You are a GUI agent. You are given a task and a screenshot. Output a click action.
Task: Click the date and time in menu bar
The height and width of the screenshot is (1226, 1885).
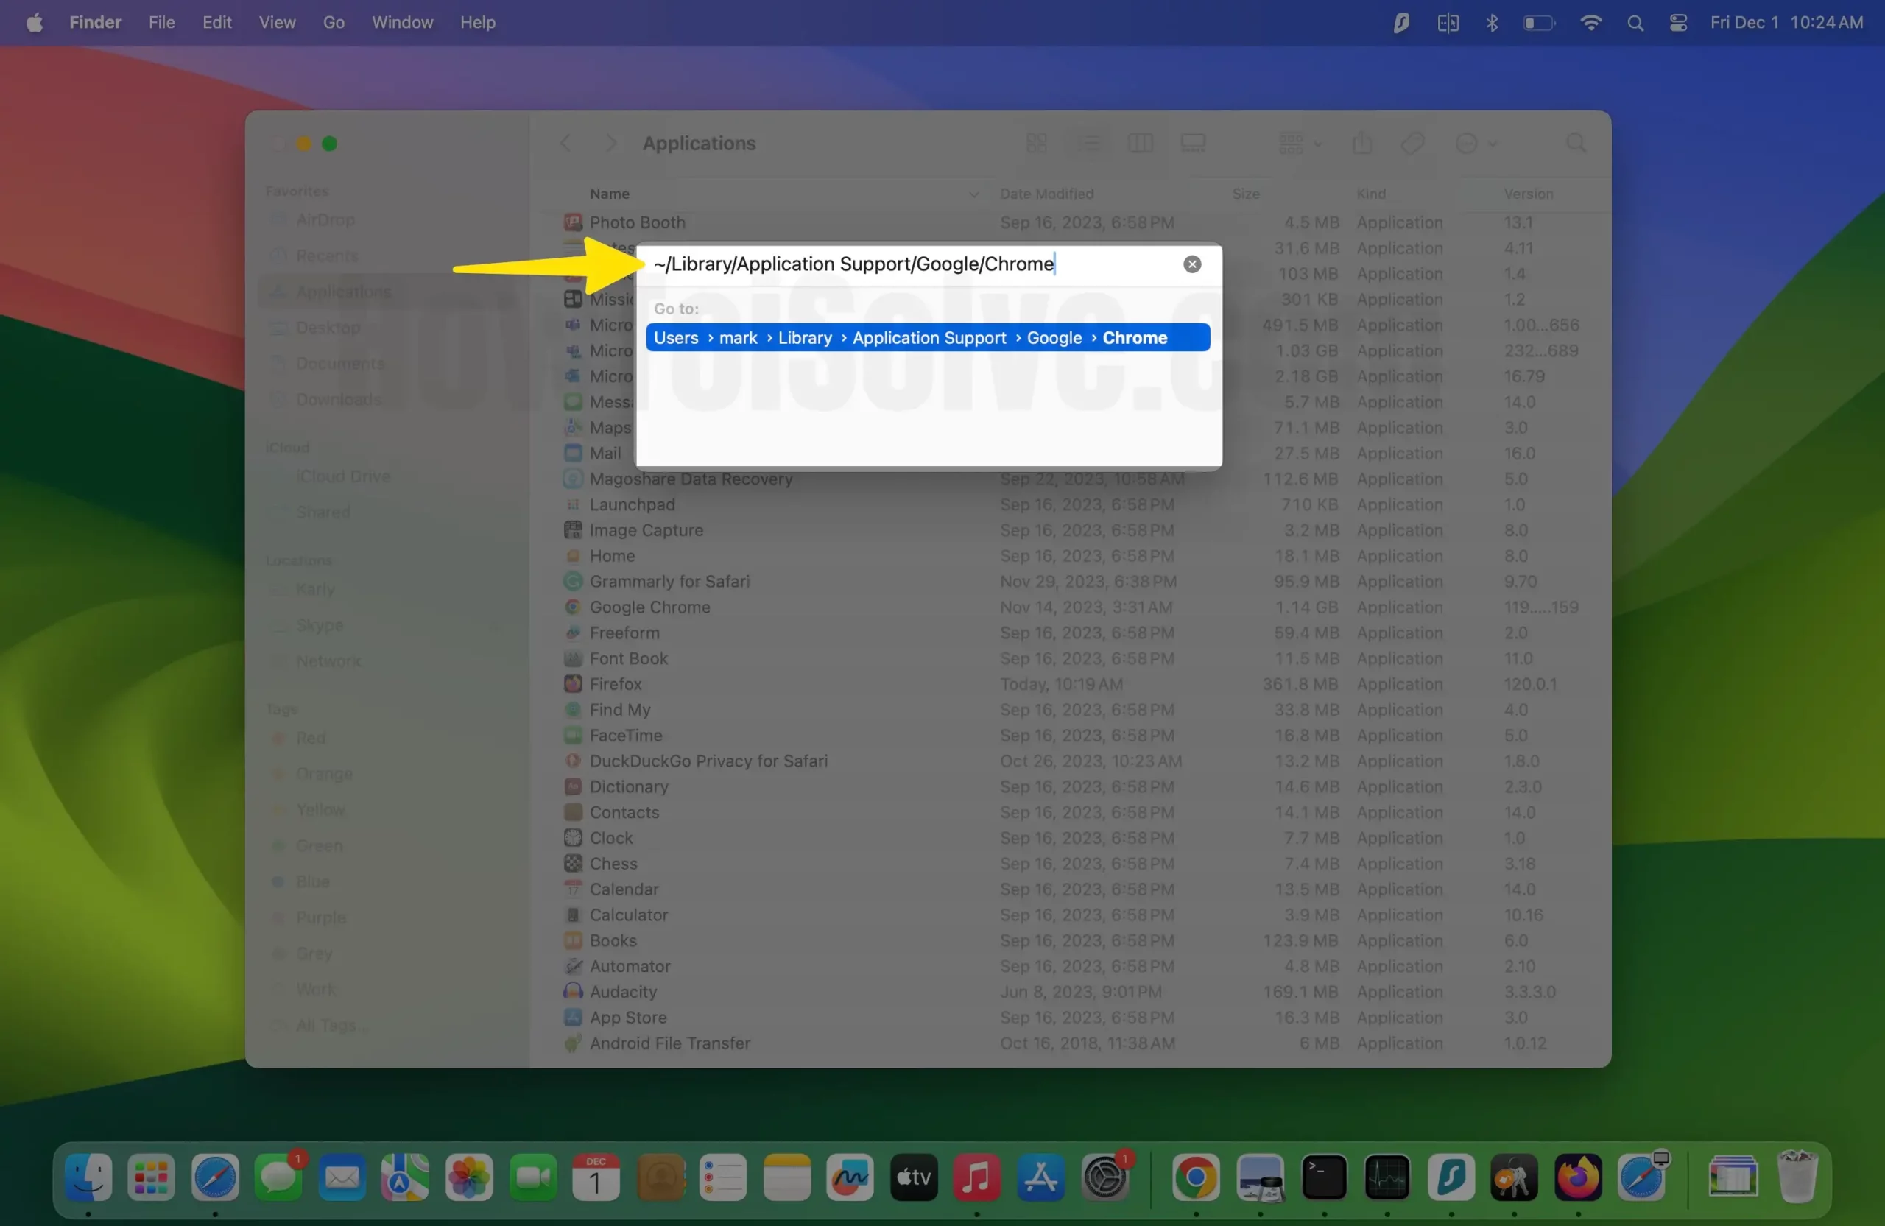pos(1786,22)
